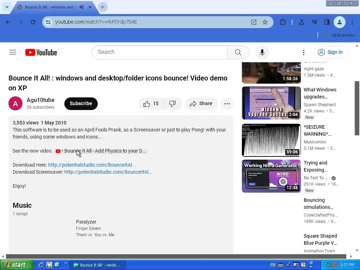Open YouTube hamburger guide menu
Image resolution: width=360 pixels, height=270 pixels.
click(x=13, y=52)
